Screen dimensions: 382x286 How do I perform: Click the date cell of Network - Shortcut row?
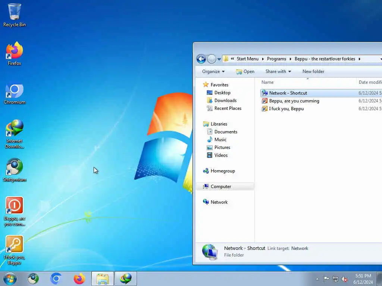point(370,93)
